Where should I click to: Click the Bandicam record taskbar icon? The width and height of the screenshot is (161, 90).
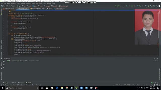click(96, 88)
